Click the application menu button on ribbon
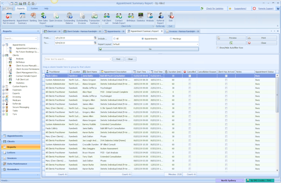The image size is (281, 183). 7,8
